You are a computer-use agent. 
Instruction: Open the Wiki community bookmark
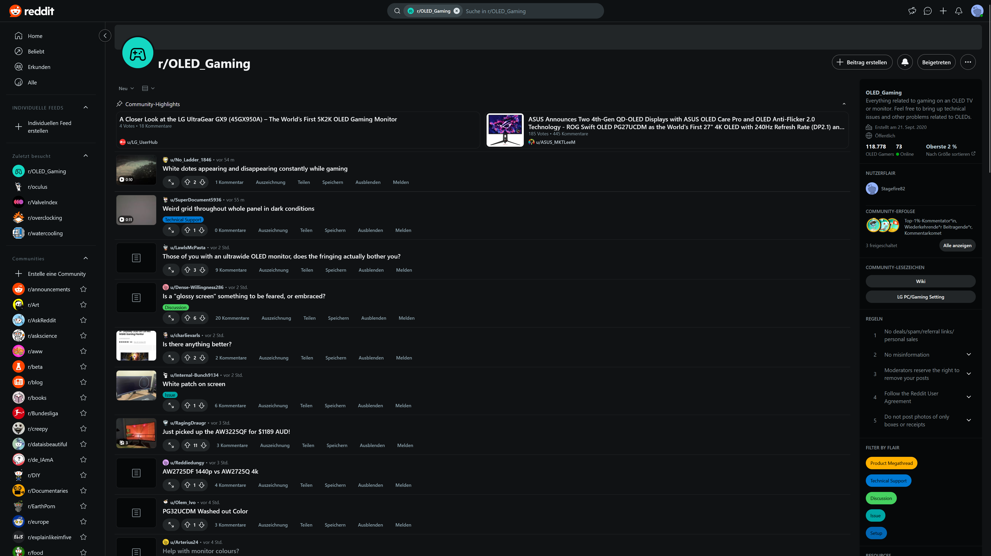(x=920, y=281)
